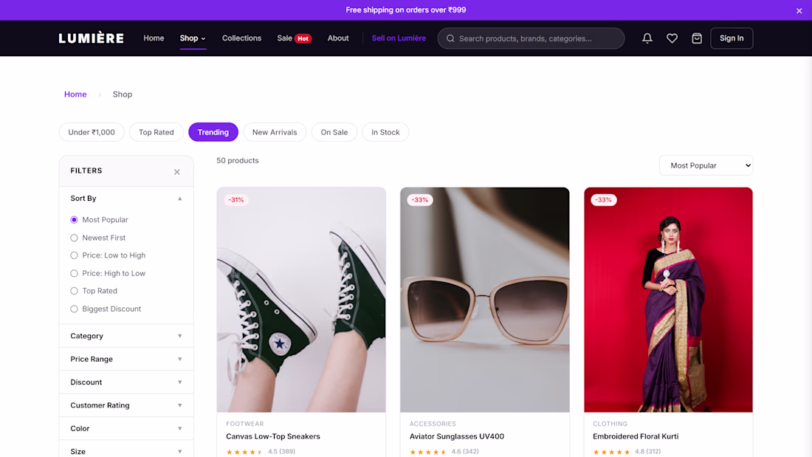The width and height of the screenshot is (812, 457).
Task: Expand the Price Range filter
Action: click(126, 359)
